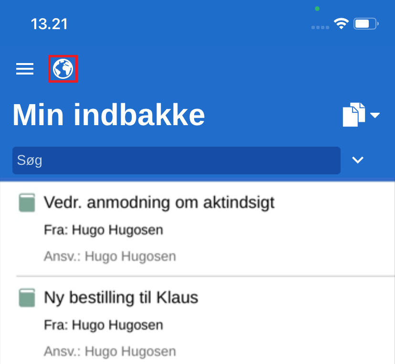Image resolution: width=395 pixels, height=364 pixels.
Task: Click sender line of Klaus message
Action: [x=104, y=326]
